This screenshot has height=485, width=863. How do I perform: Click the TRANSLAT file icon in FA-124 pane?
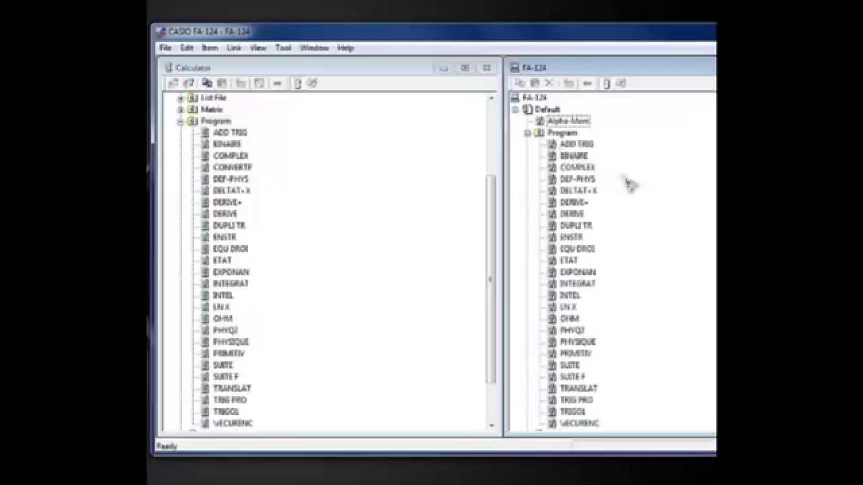point(552,388)
